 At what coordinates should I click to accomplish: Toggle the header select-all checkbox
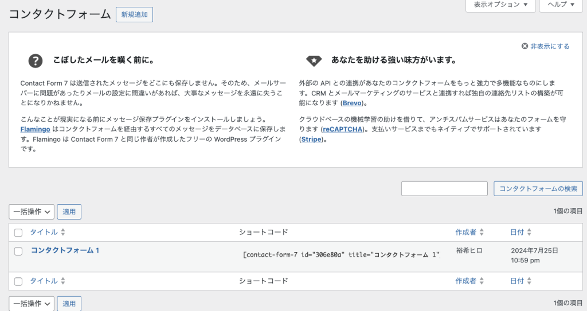tap(18, 233)
